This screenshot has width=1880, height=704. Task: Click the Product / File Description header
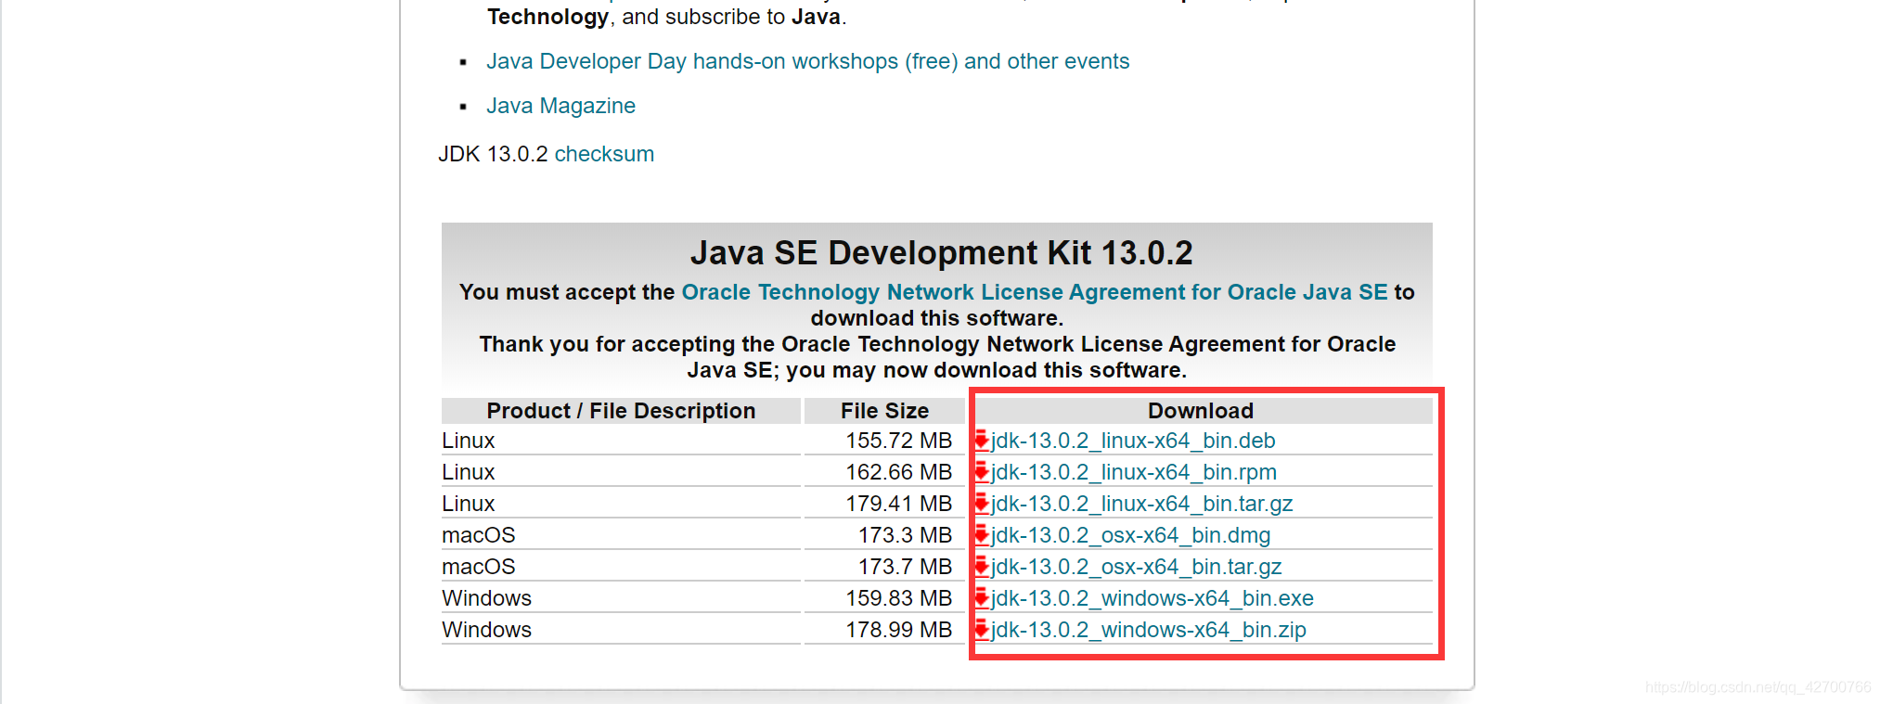tap(621, 411)
